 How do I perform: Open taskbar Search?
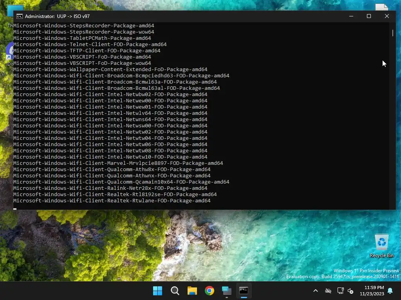tap(175, 291)
